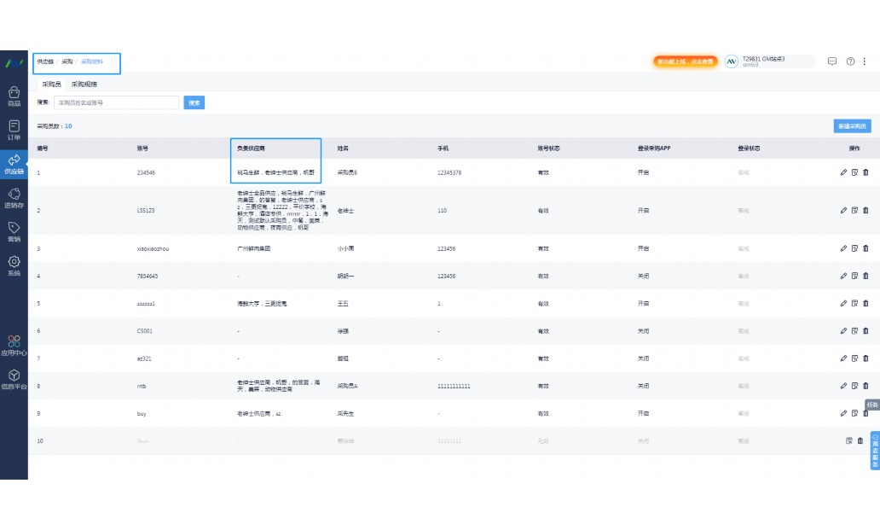Open the 商品 section in sidebar
This screenshot has height=530, width=880.
[14, 96]
